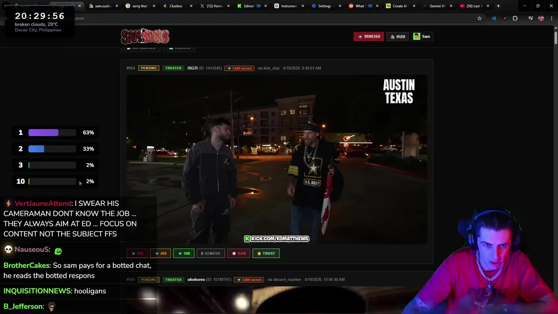Click the REMOVE button for submission #954
558x314 pixels.
[211, 253]
